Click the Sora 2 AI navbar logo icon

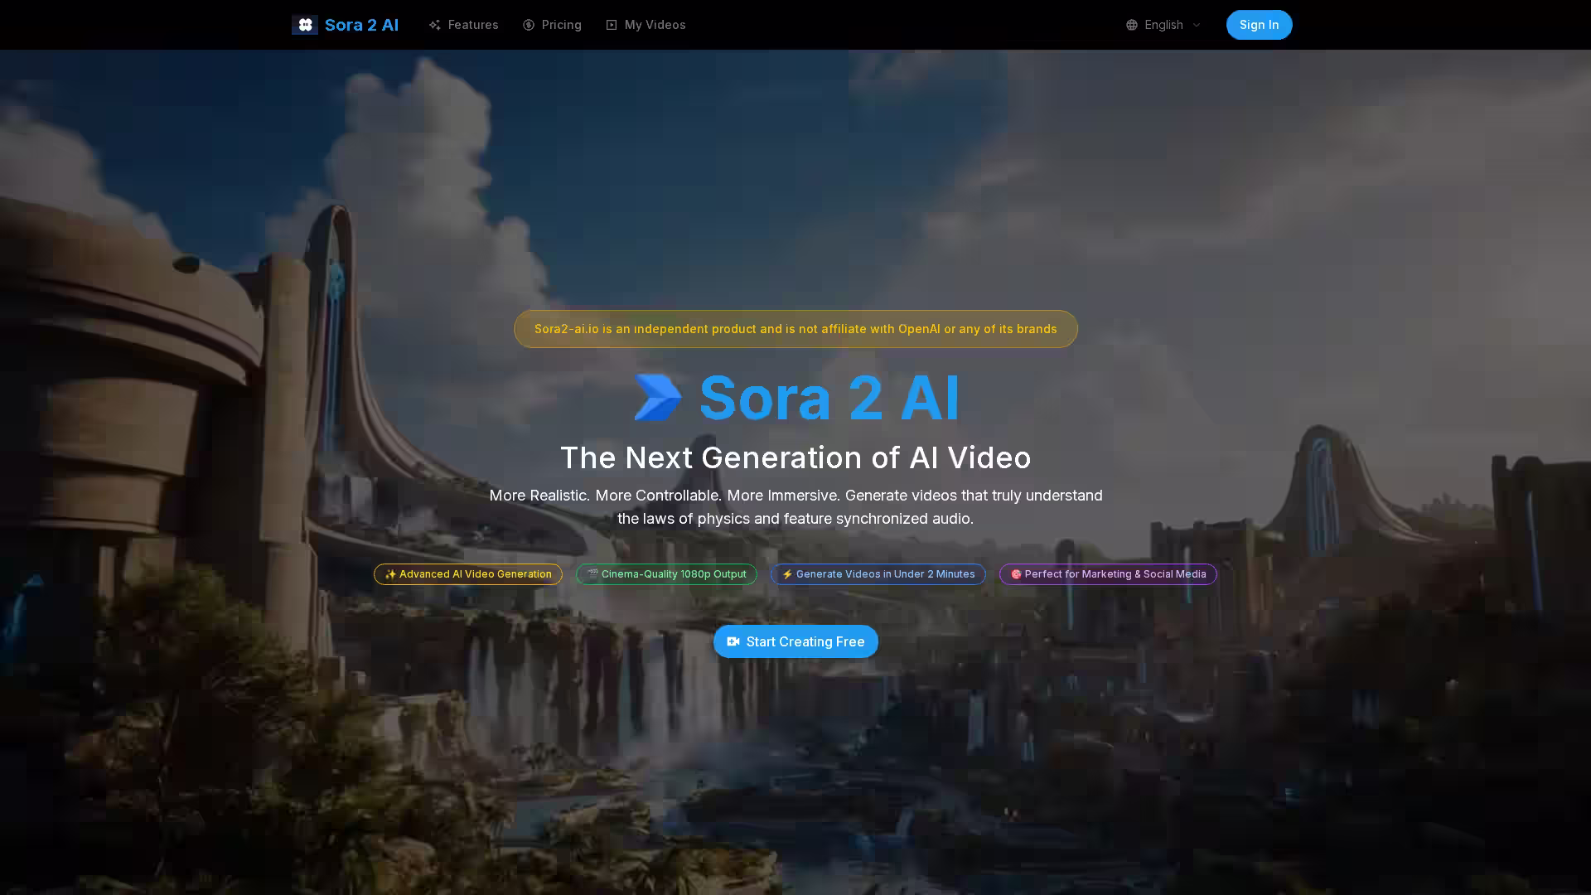304,25
